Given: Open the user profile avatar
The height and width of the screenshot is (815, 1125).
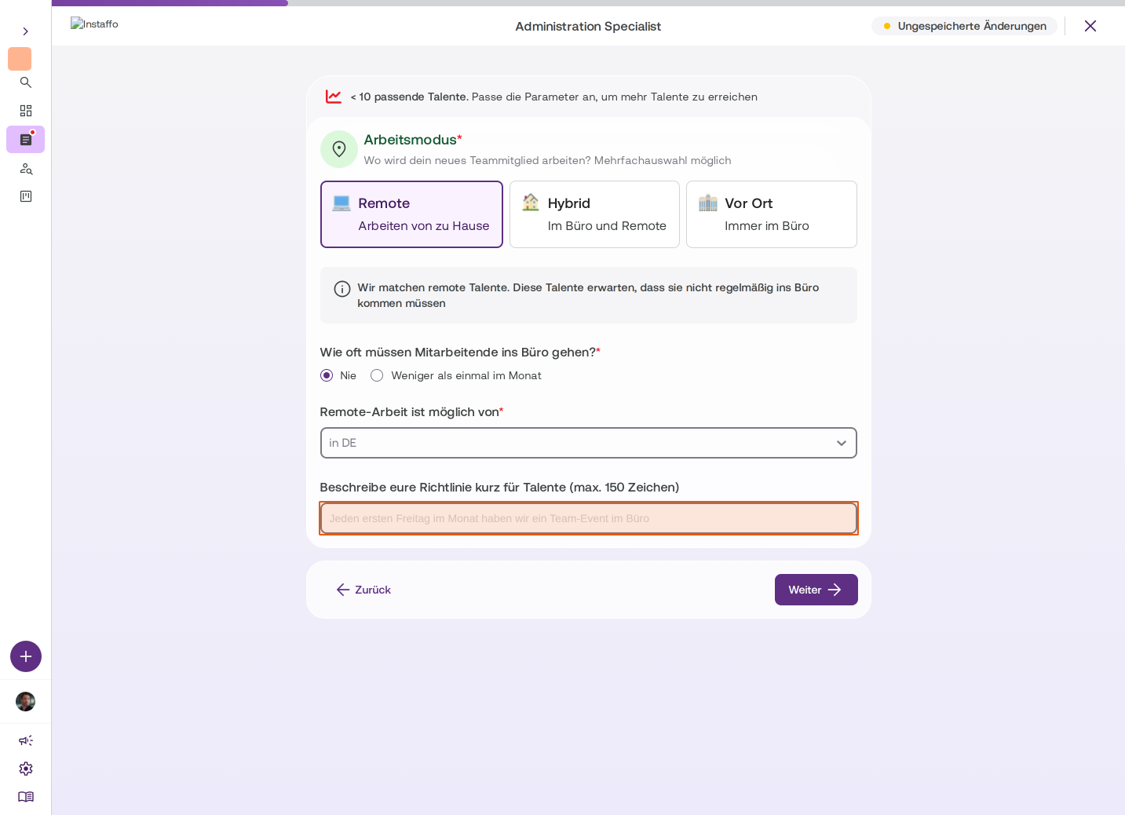Looking at the screenshot, I should point(26,701).
